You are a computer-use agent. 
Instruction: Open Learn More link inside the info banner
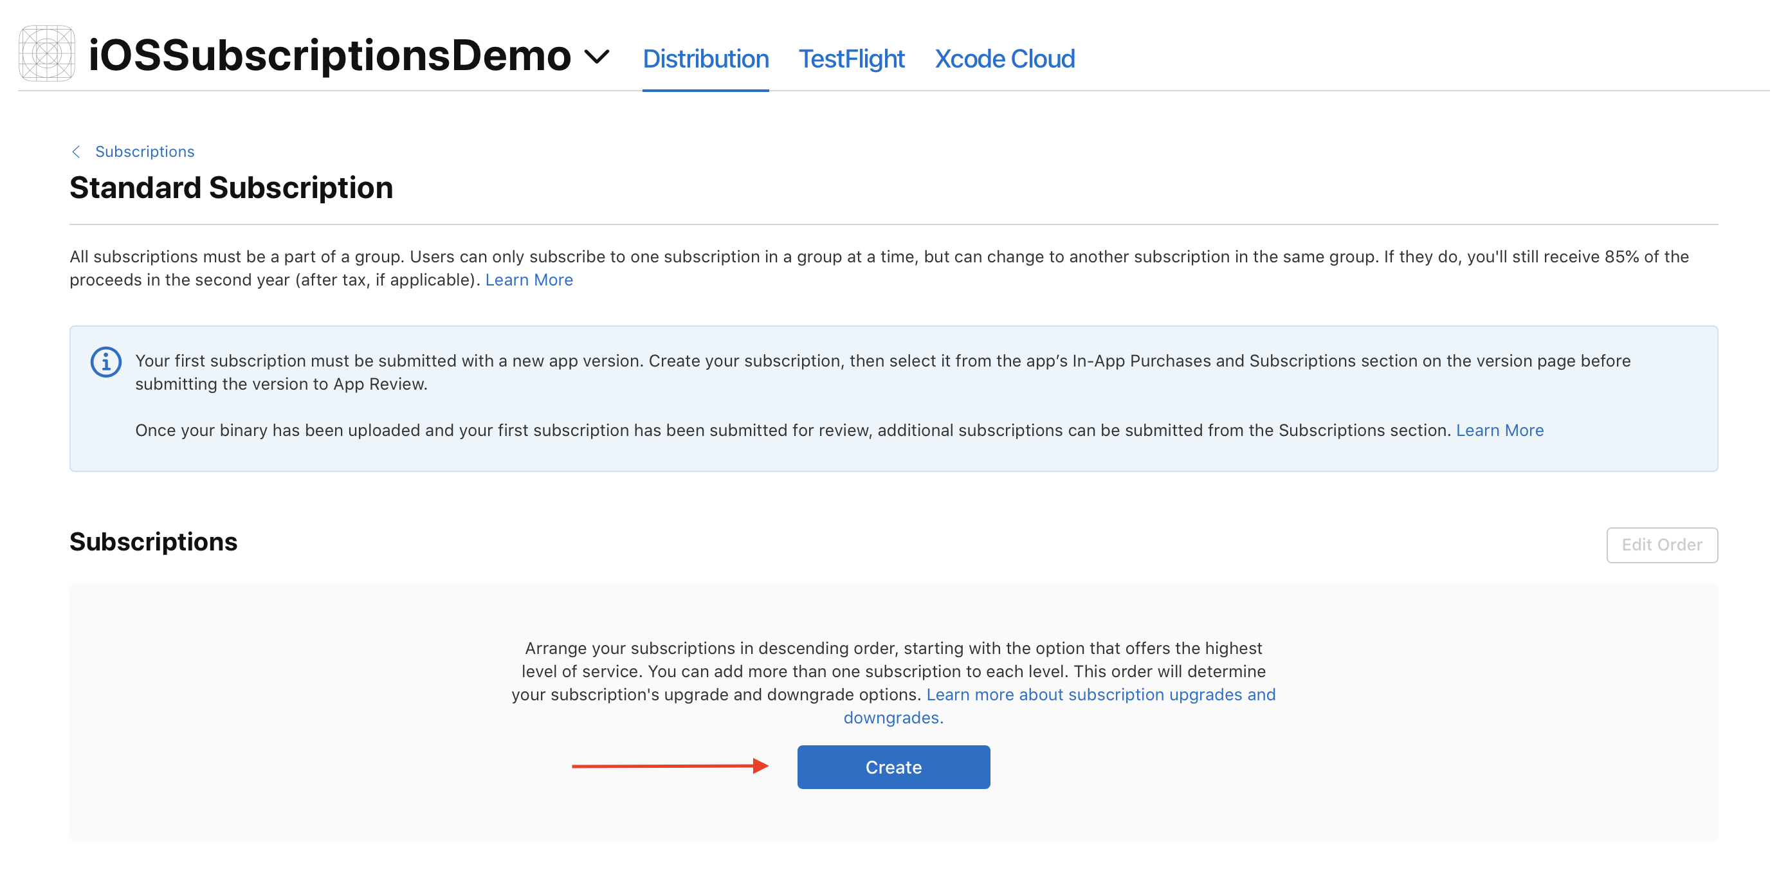(1499, 430)
